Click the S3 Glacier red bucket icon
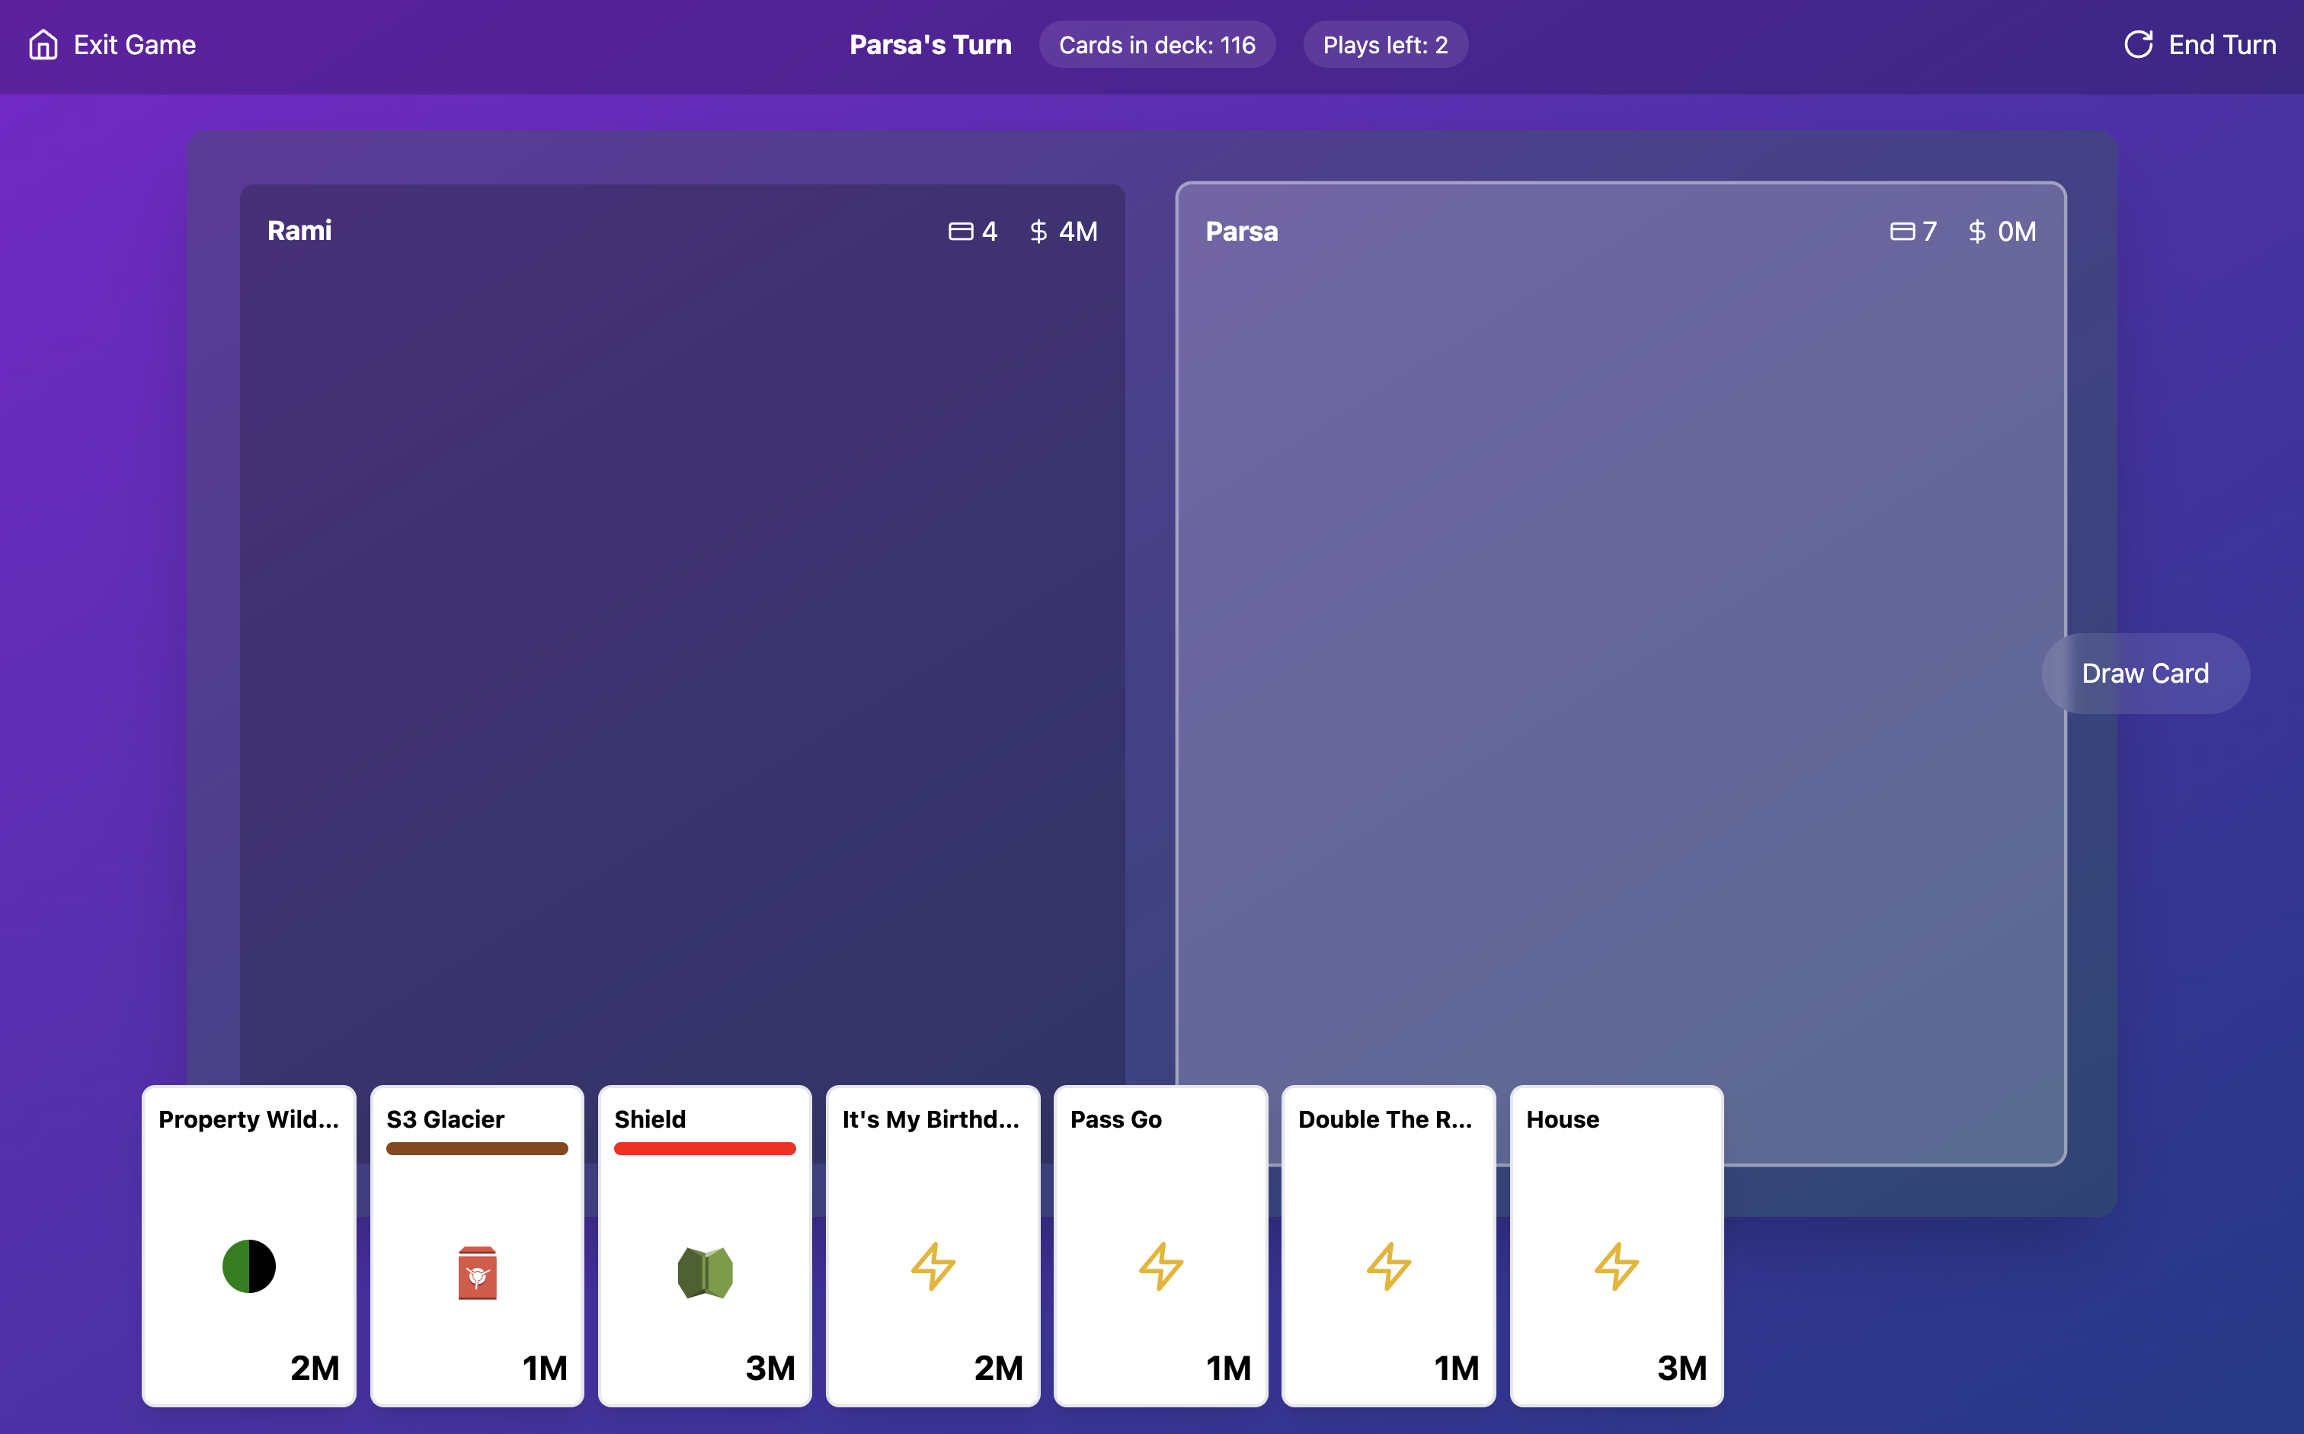This screenshot has height=1434, width=2304. [477, 1272]
